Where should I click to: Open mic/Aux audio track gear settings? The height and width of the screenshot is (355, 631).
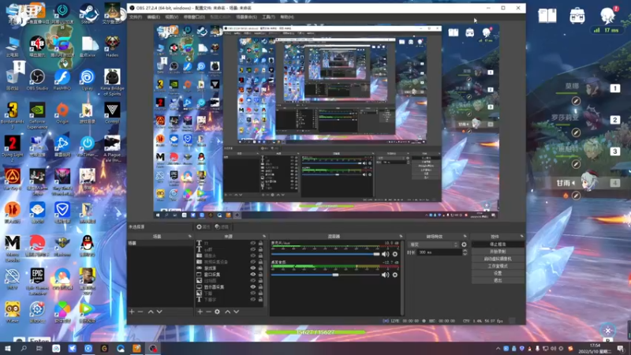click(x=395, y=254)
